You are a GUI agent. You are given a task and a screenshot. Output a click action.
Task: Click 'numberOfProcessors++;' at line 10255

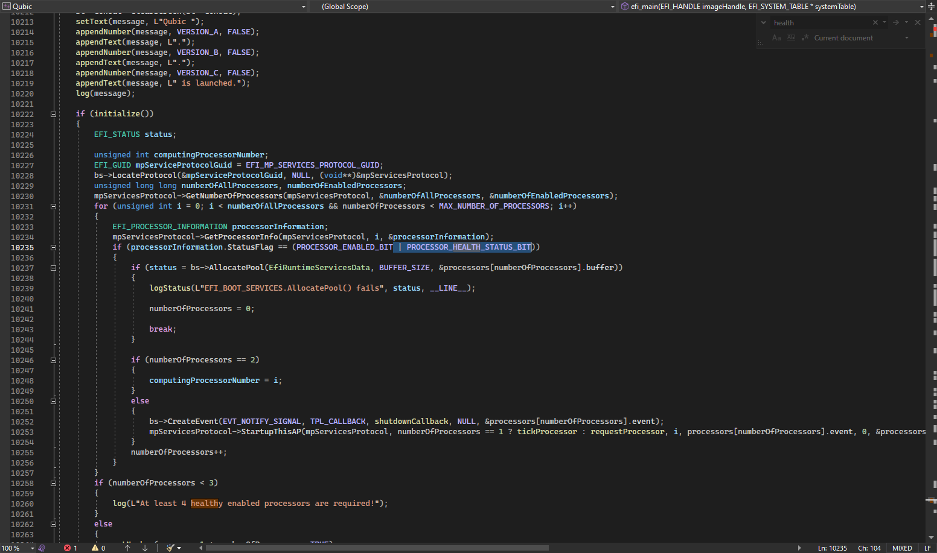[x=179, y=452]
